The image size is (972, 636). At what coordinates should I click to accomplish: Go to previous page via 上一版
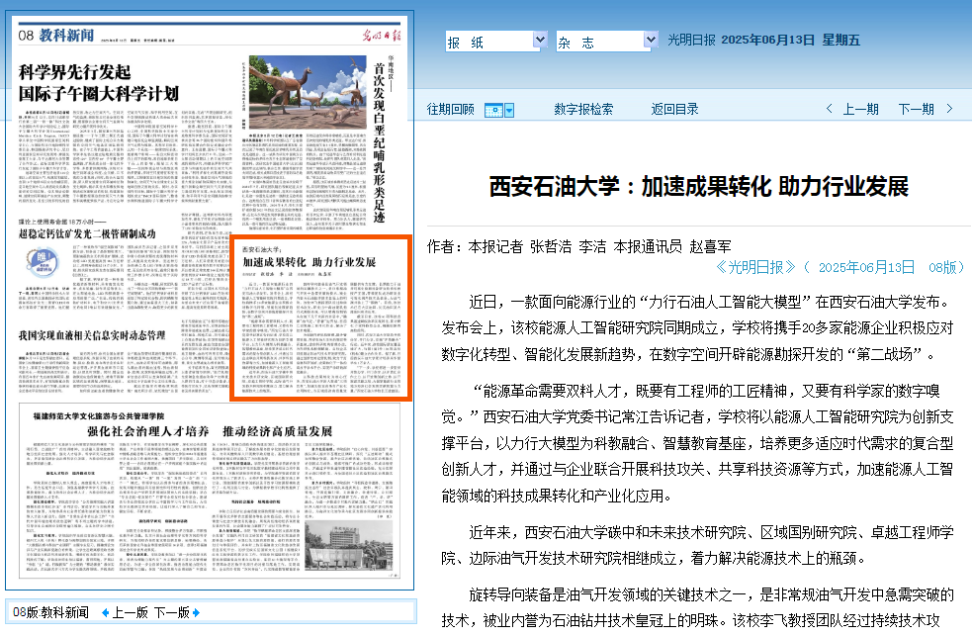click(x=130, y=613)
